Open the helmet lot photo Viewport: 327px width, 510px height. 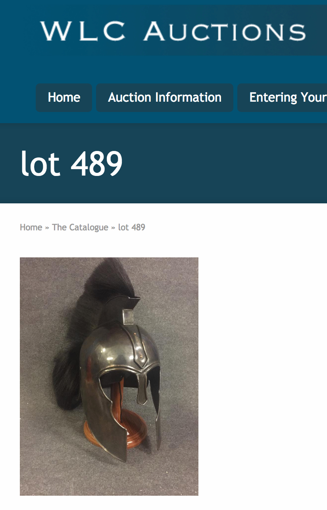[x=109, y=376]
